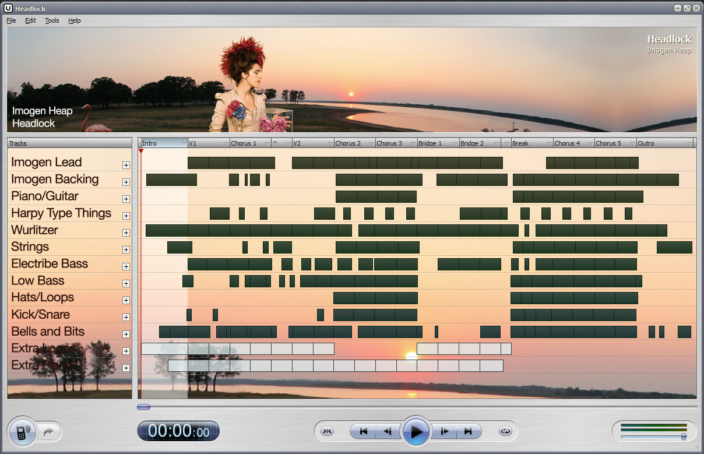
Task: Skip to the end of the song
Action: click(x=468, y=431)
